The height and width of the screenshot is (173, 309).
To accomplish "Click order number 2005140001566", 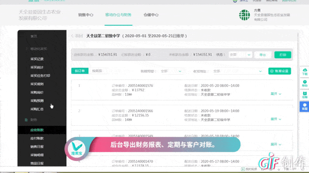I will [x=141, y=111].
